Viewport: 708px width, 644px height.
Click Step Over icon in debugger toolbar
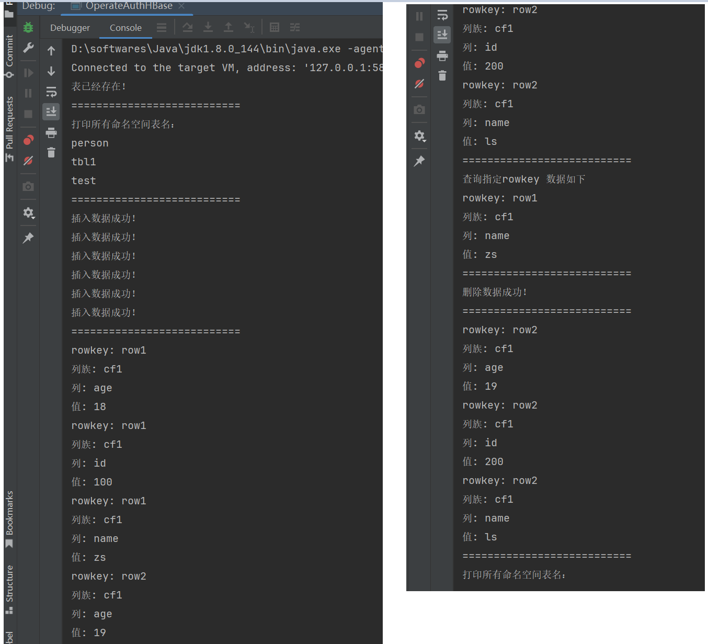tap(188, 27)
